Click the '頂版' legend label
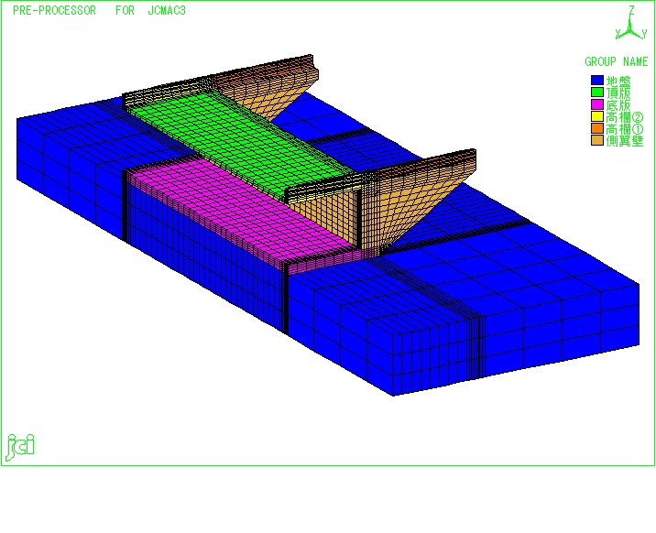 coord(618,92)
